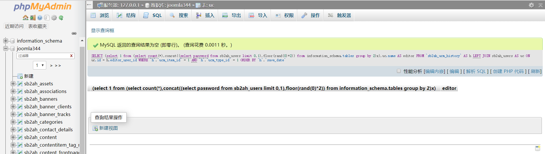Screen dimensions: 545x154
Task: Reload navigation panel with green refresh icon
Action: [x=61, y=18]
